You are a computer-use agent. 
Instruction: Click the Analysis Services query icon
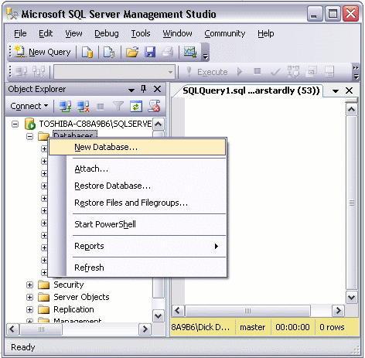click(109, 52)
